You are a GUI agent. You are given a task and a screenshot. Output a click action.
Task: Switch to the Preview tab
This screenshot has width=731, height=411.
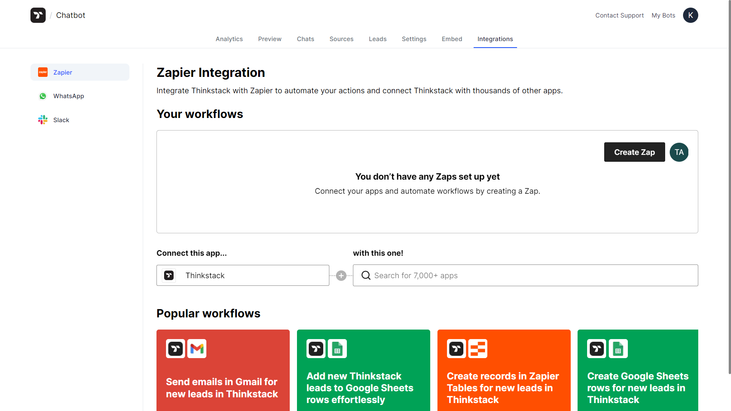(x=270, y=39)
